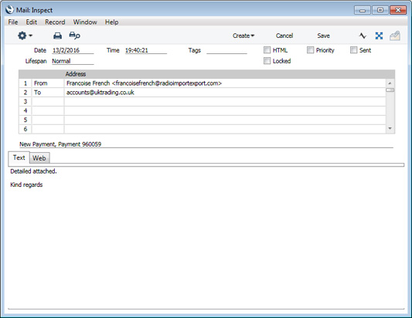
Task: Enable the HTML checkbox
Action: point(267,50)
